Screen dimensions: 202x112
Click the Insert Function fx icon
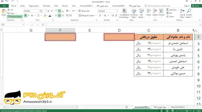43,25
